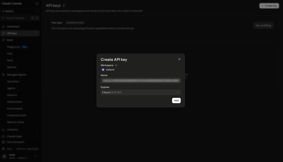Click the Build hammer icon

[x=3, y=40]
